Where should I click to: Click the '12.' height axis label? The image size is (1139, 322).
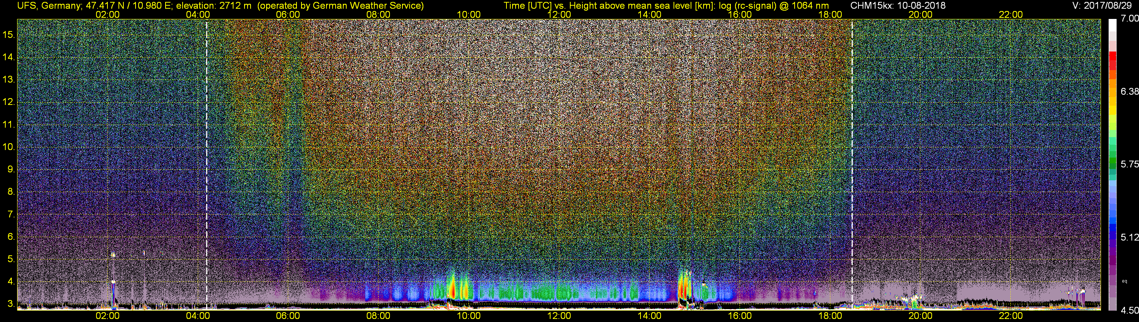pyautogui.click(x=8, y=102)
